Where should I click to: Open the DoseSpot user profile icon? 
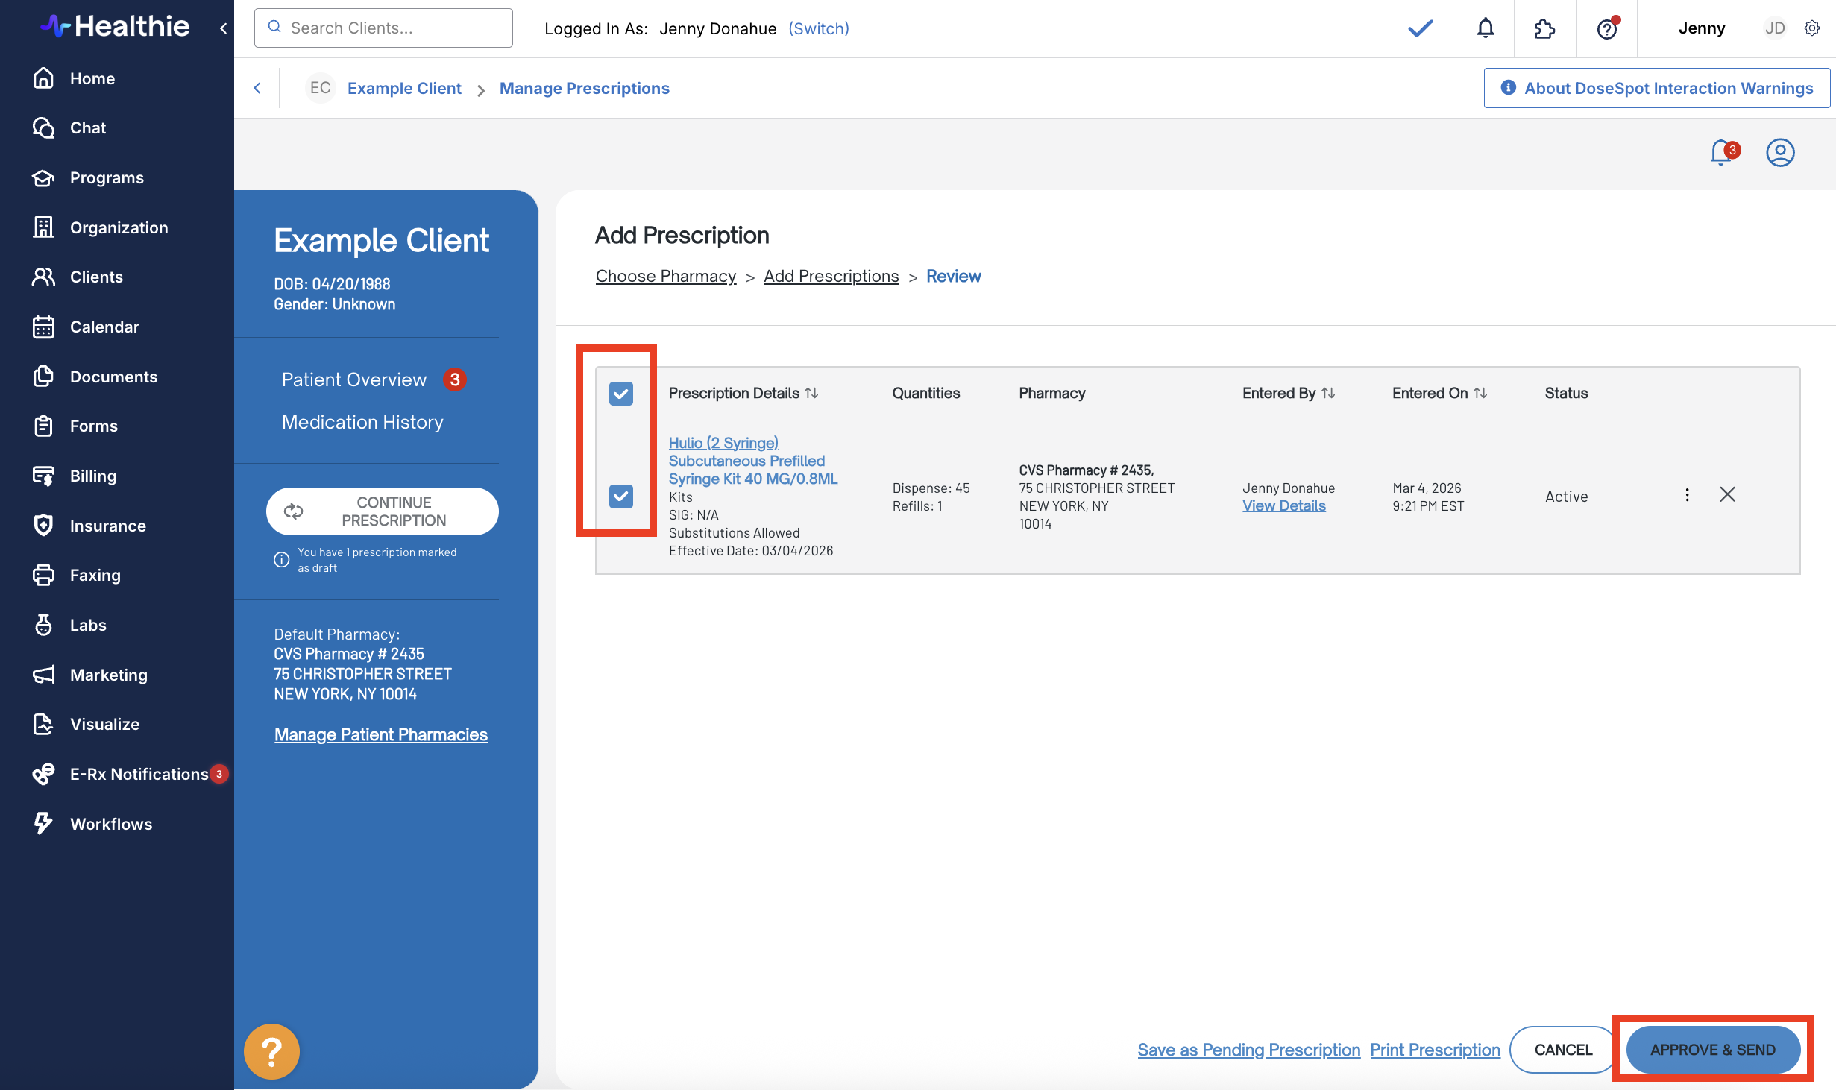click(x=1779, y=153)
